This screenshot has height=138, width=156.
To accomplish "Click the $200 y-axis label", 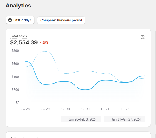I will click(15, 90).
